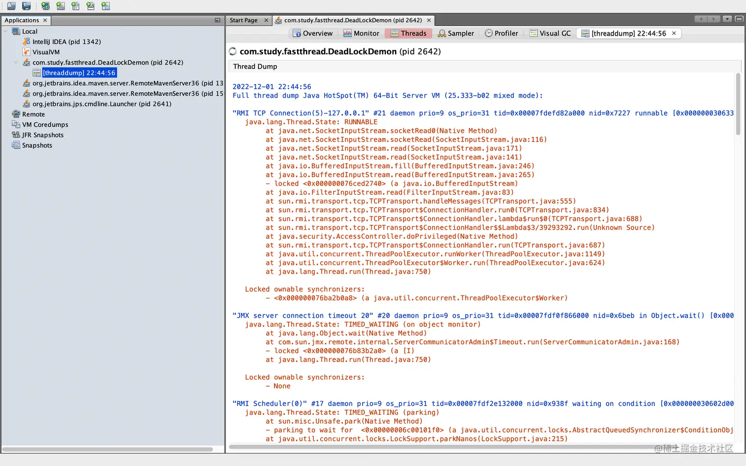This screenshot has height=466, width=746.
Task: Click the Remote hosts icon
Action: (16, 114)
